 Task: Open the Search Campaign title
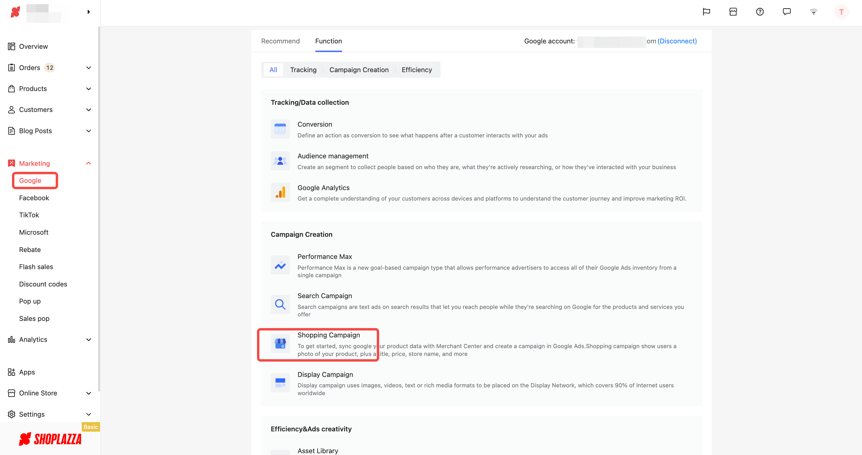[x=325, y=296]
